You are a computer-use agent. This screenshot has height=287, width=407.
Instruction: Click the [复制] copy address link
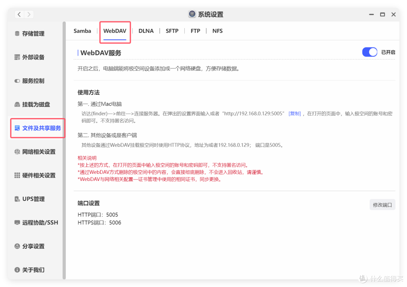(x=295, y=114)
